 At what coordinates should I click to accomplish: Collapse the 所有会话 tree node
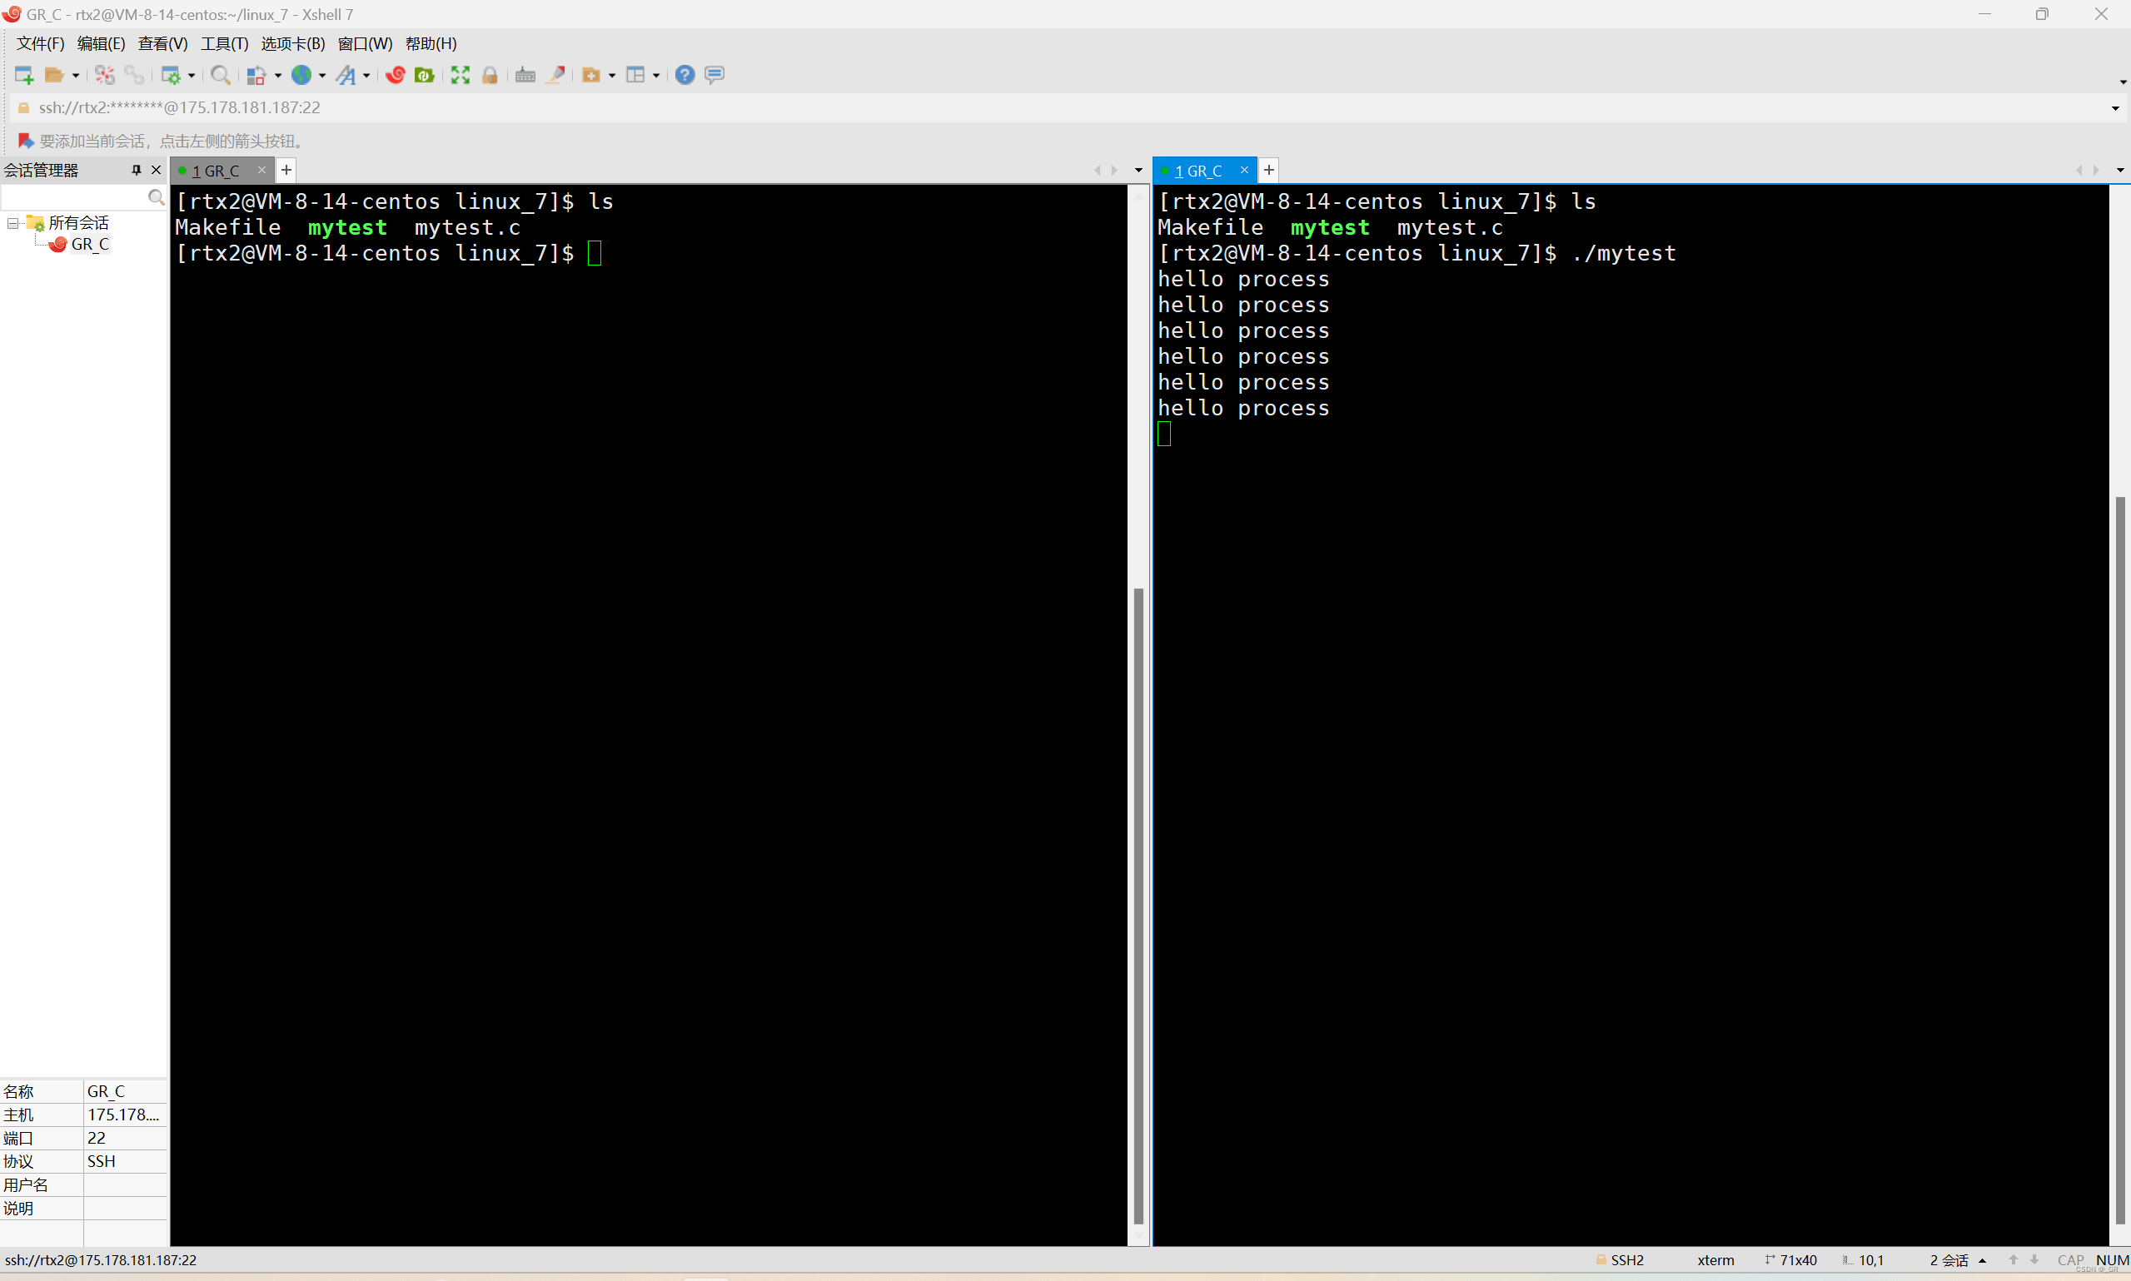pyautogui.click(x=13, y=224)
